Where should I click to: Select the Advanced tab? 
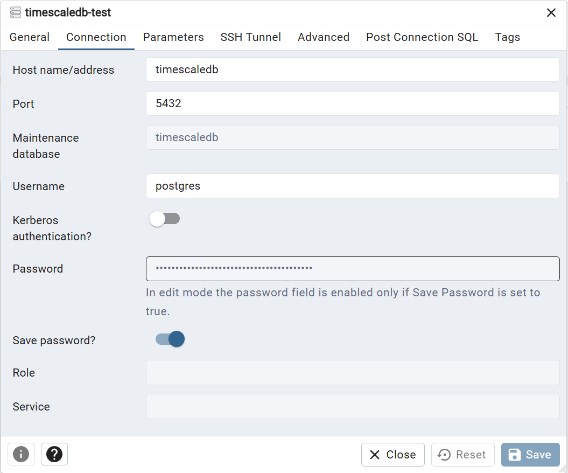click(324, 37)
